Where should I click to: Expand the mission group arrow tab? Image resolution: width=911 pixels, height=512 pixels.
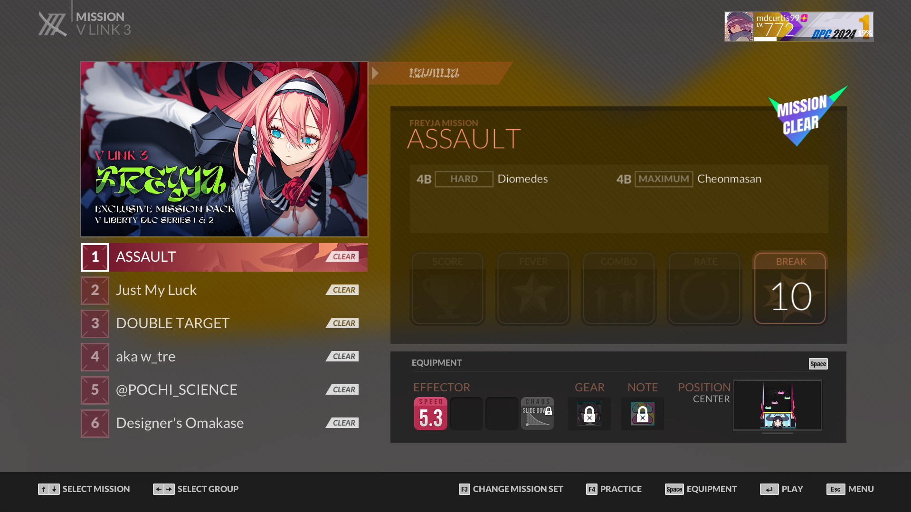point(375,73)
